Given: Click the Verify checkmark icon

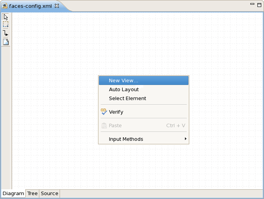Looking at the screenshot, I should [x=104, y=112].
